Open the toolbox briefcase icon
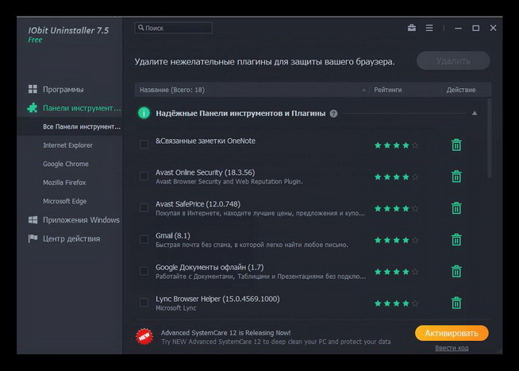Viewport: 519px width, 371px height. (412, 28)
